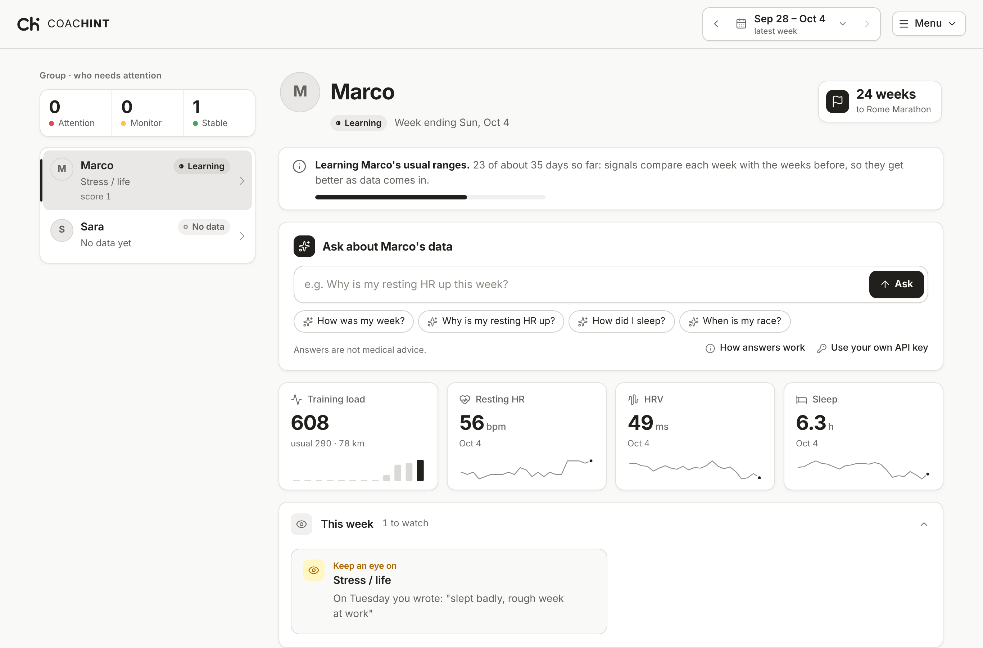The width and height of the screenshot is (983, 648).
Task: Select Marco in the group list
Action: [x=148, y=180]
